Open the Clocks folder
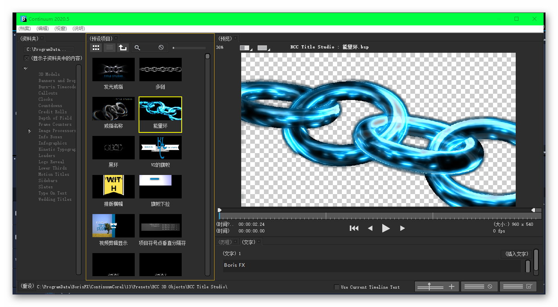558x307 pixels. point(45,99)
